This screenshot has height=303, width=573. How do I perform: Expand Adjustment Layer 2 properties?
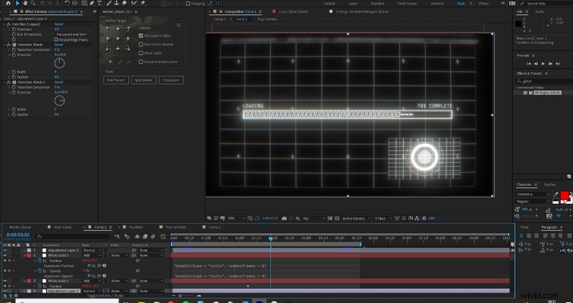pyautogui.click(x=25, y=251)
